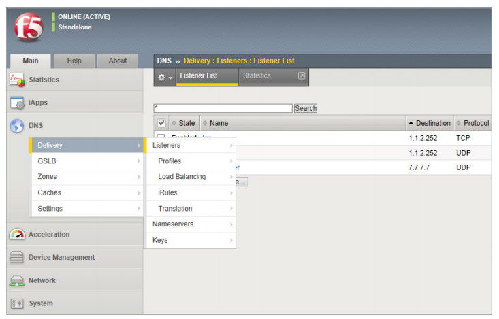499x319 pixels.
Task: Open the Acceleration section icon
Action: click(17, 234)
